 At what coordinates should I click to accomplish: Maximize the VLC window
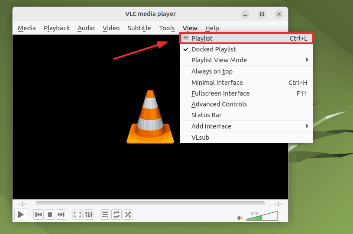[x=262, y=14]
